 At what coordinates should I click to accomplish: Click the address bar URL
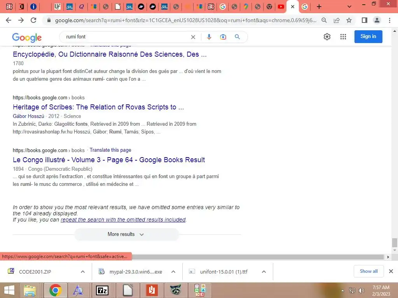(x=186, y=20)
